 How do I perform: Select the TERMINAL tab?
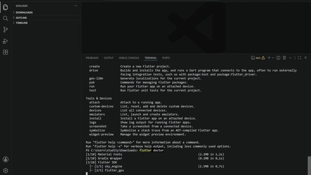(x=151, y=58)
